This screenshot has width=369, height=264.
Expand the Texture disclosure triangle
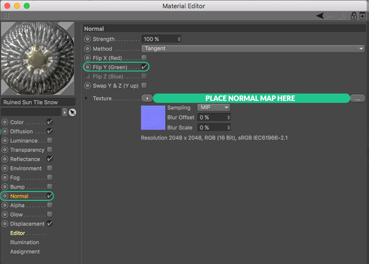(87, 98)
